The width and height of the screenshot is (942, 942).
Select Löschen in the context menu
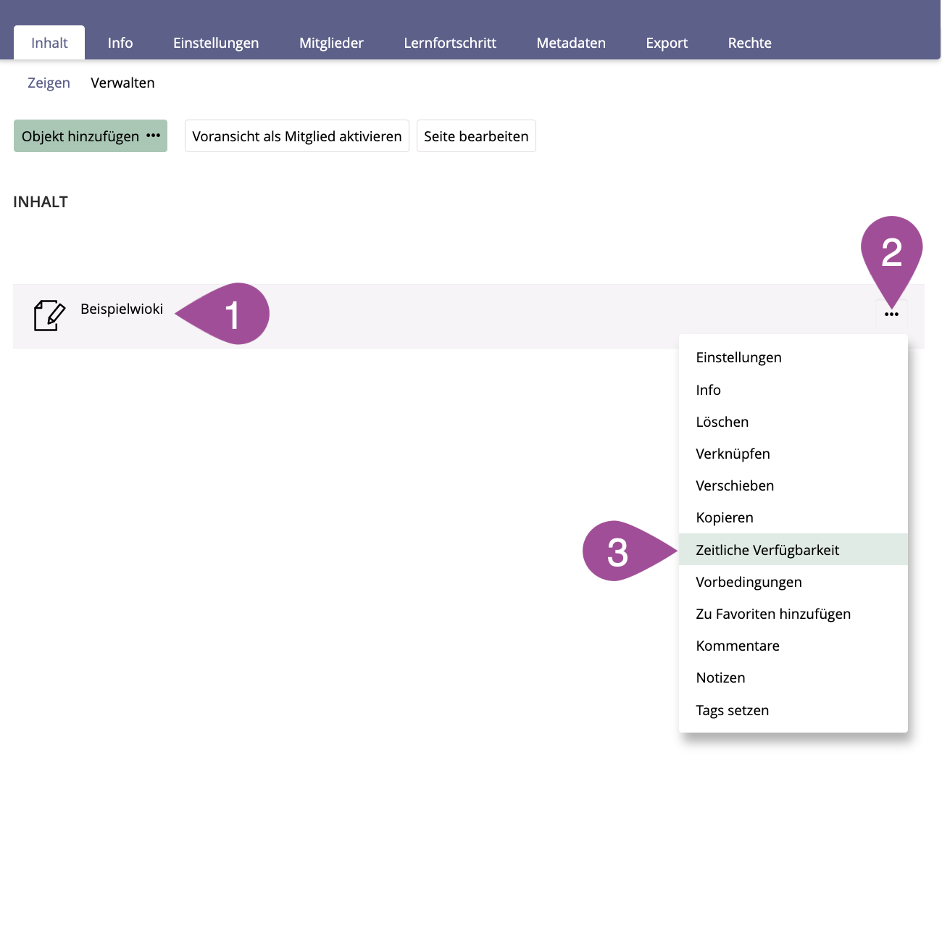click(722, 422)
